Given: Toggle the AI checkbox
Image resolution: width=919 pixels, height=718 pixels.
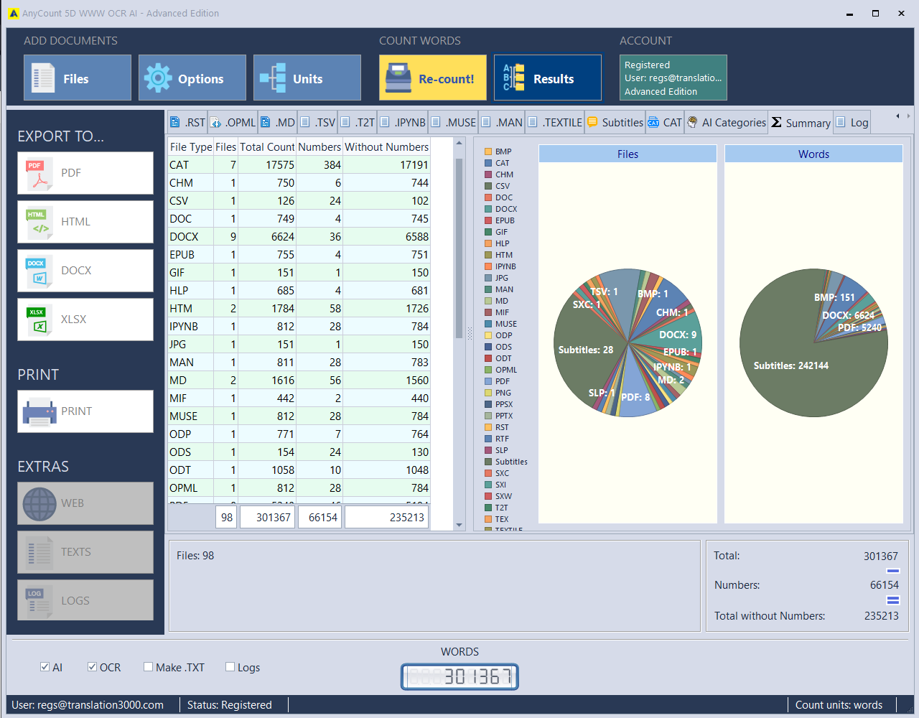Looking at the screenshot, I should click(x=45, y=667).
